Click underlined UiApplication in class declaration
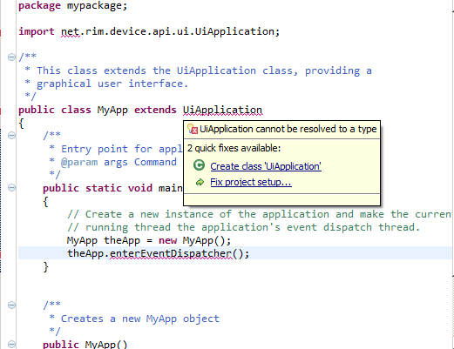The image size is (454, 349). coord(223,111)
